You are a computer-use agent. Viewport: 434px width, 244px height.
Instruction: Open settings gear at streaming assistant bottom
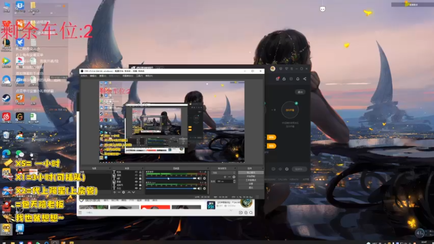(x=287, y=169)
